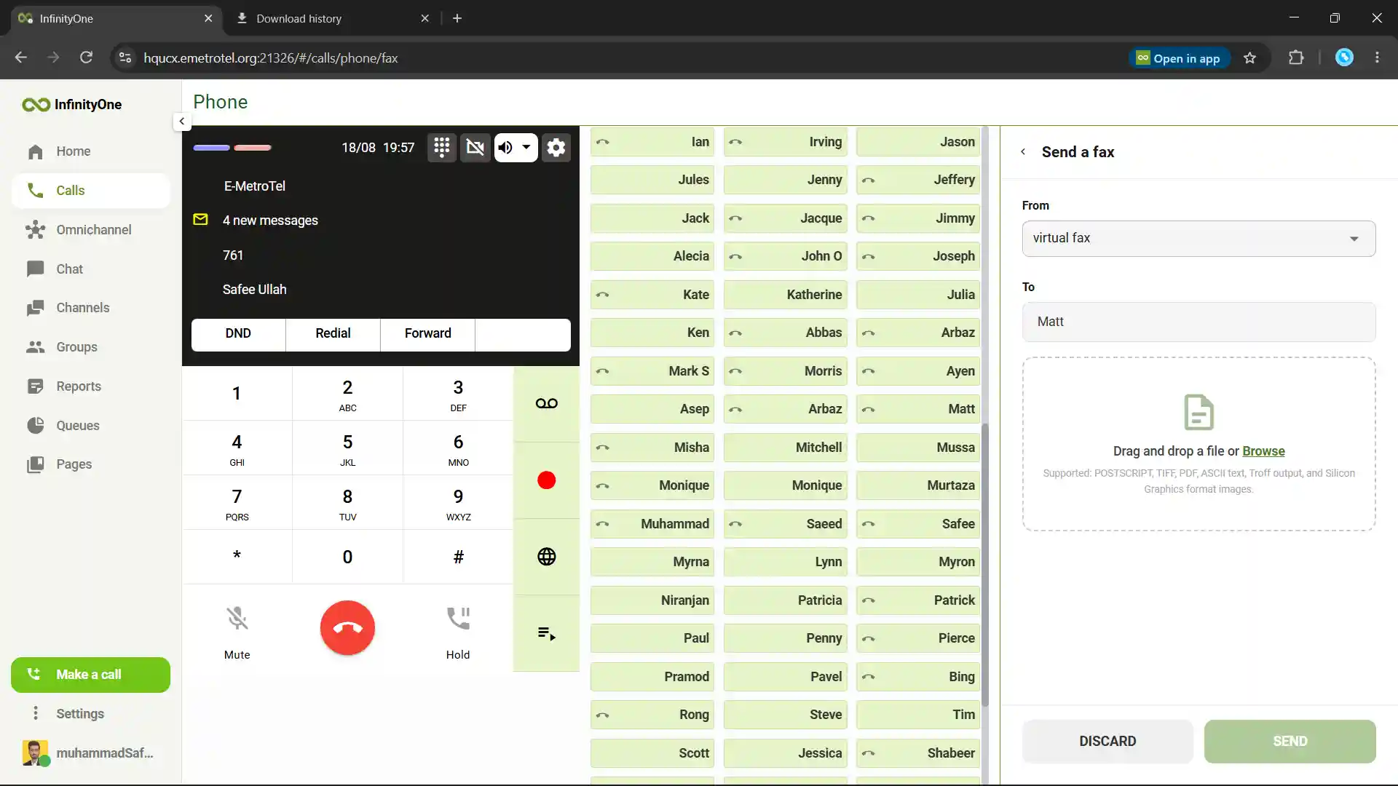Image resolution: width=1398 pixels, height=786 pixels.
Task: Open Chrome three-dot menu
Action: 1377,57
